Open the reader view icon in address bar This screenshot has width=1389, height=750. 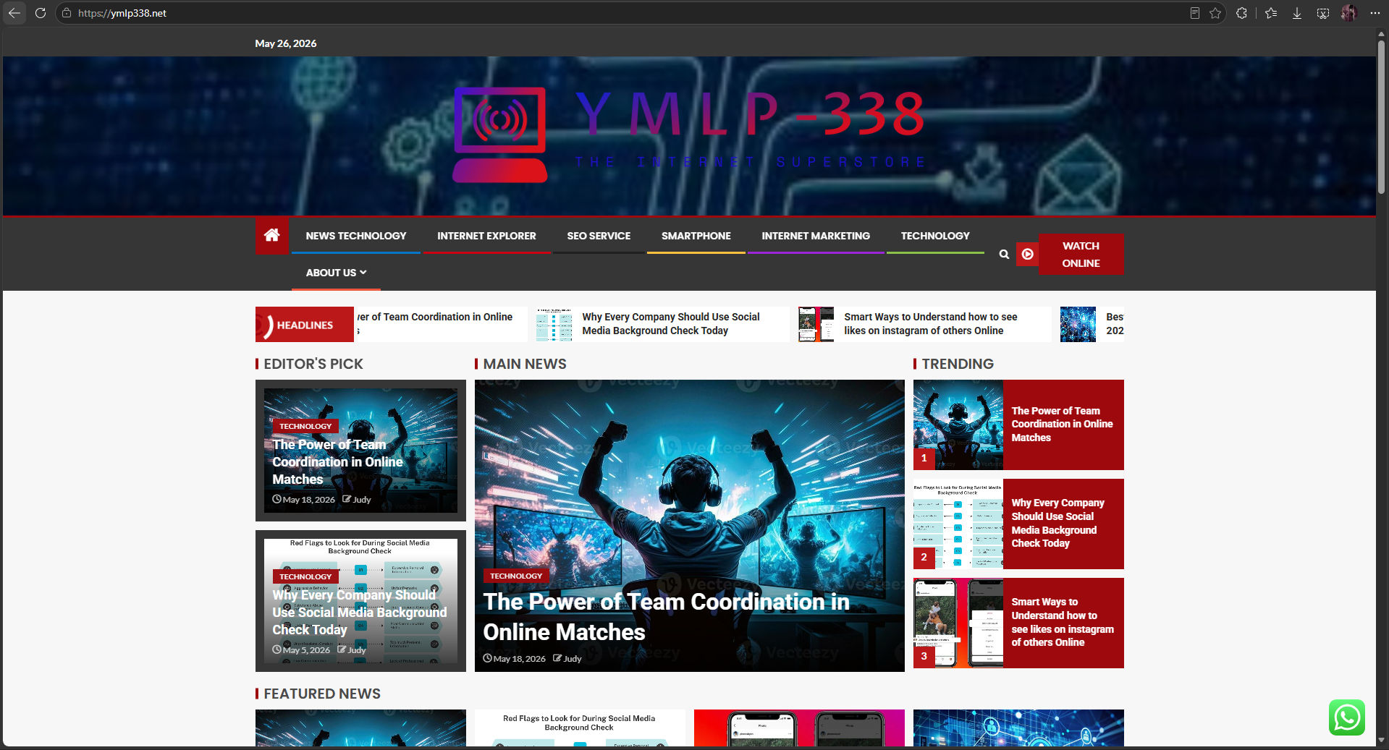click(1194, 13)
